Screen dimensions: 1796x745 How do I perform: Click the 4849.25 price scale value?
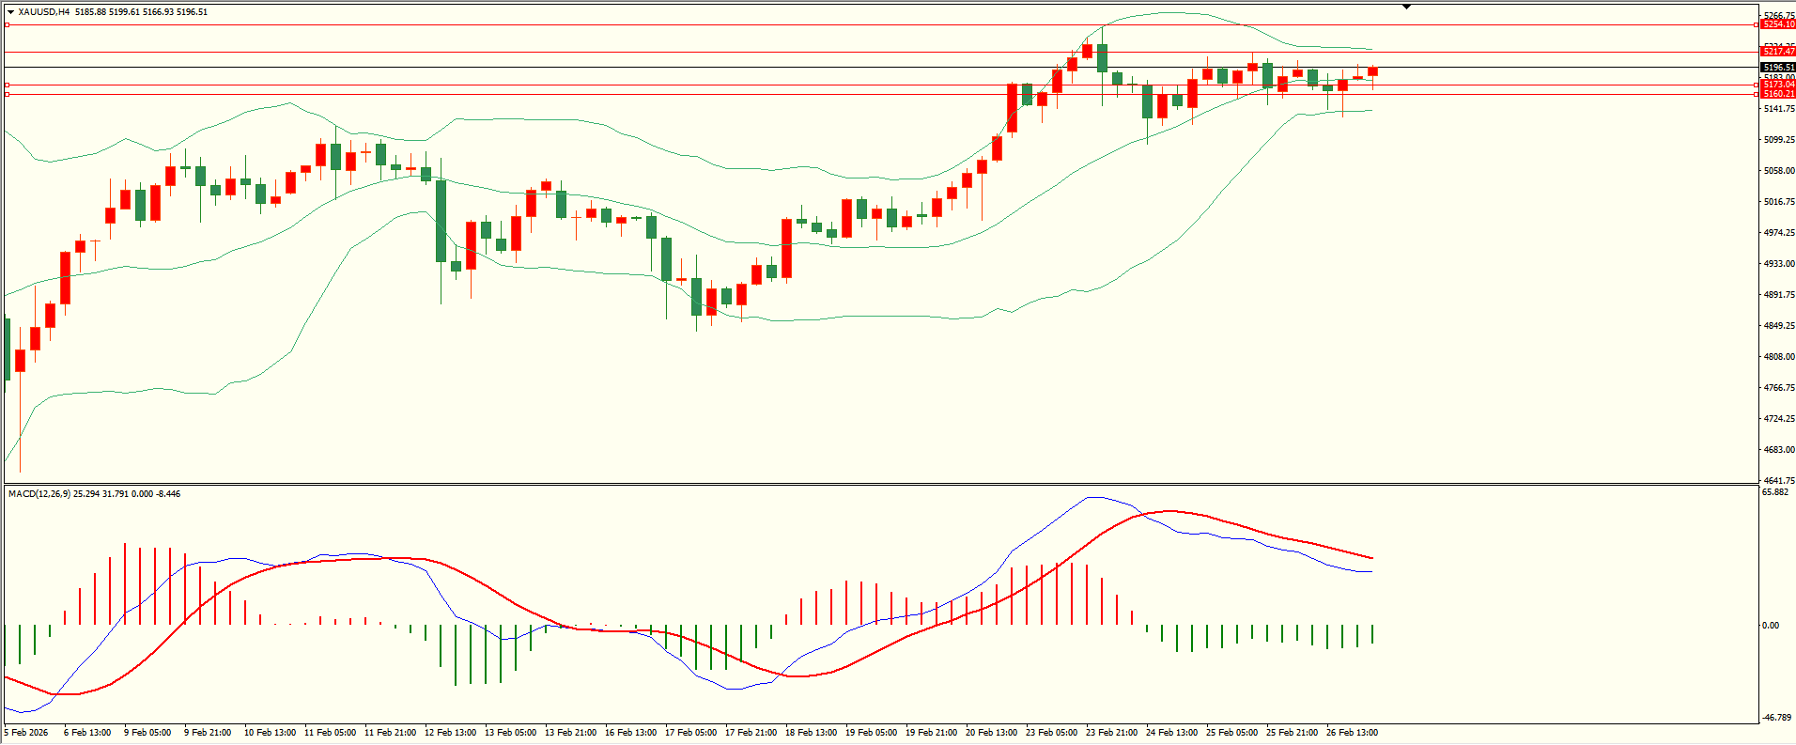[x=1778, y=326]
